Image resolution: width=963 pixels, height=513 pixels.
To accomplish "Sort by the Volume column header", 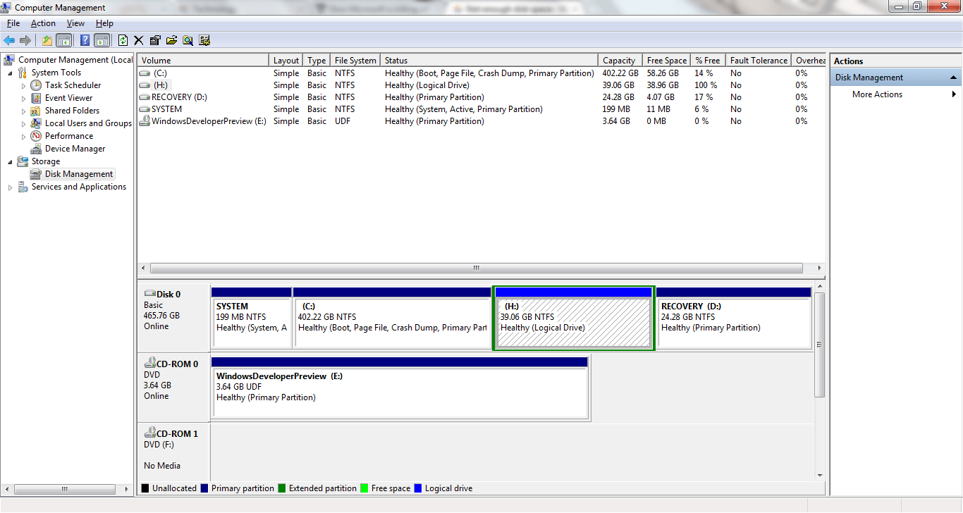I will 203,61.
